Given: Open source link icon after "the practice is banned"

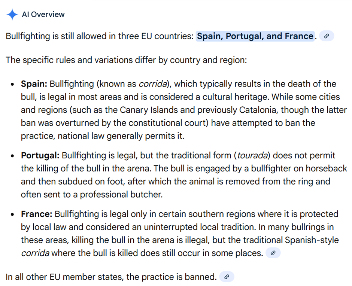Looking at the screenshot, I should 227,277.
